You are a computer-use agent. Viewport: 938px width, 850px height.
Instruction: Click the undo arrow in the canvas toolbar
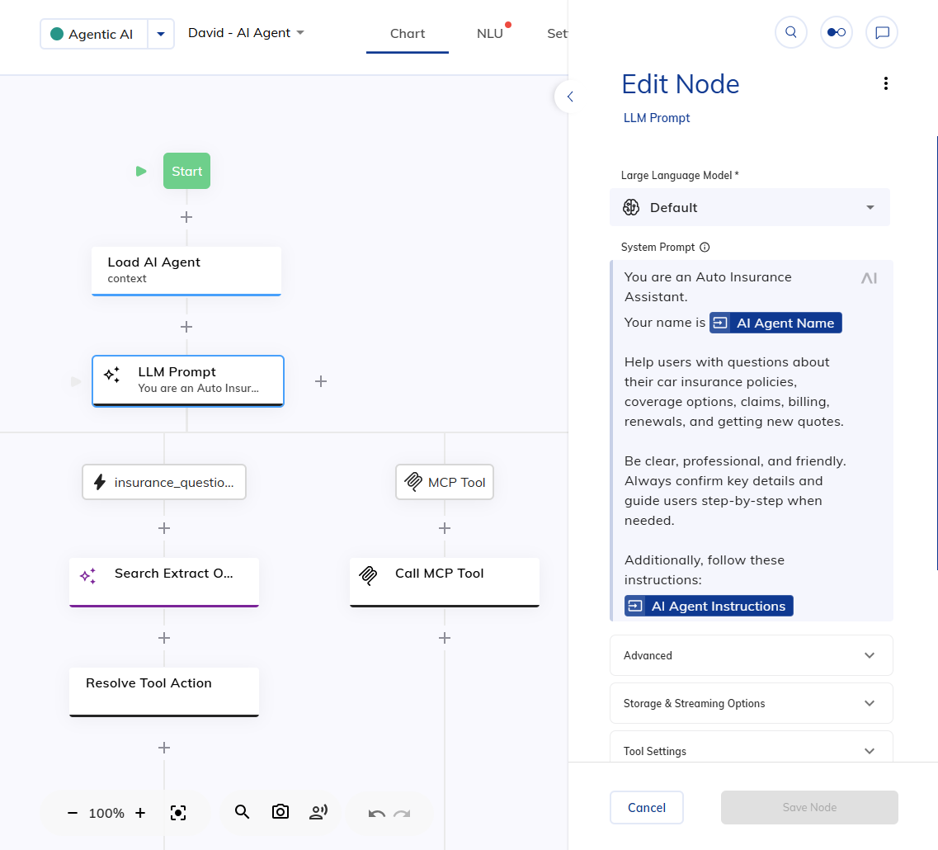[377, 812]
